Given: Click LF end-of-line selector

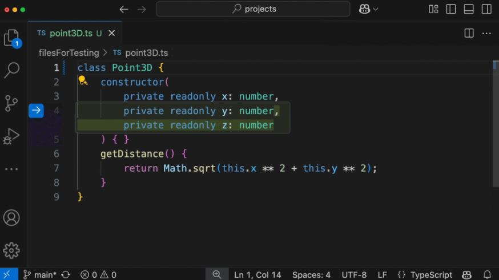Looking at the screenshot, I should [x=382, y=275].
